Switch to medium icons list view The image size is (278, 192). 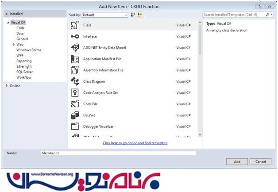pos(140,15)
